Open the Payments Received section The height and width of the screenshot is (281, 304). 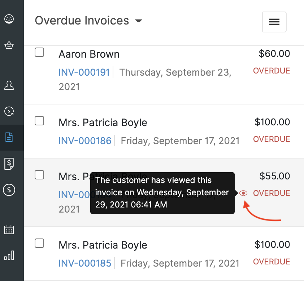[x=9, y=164]
